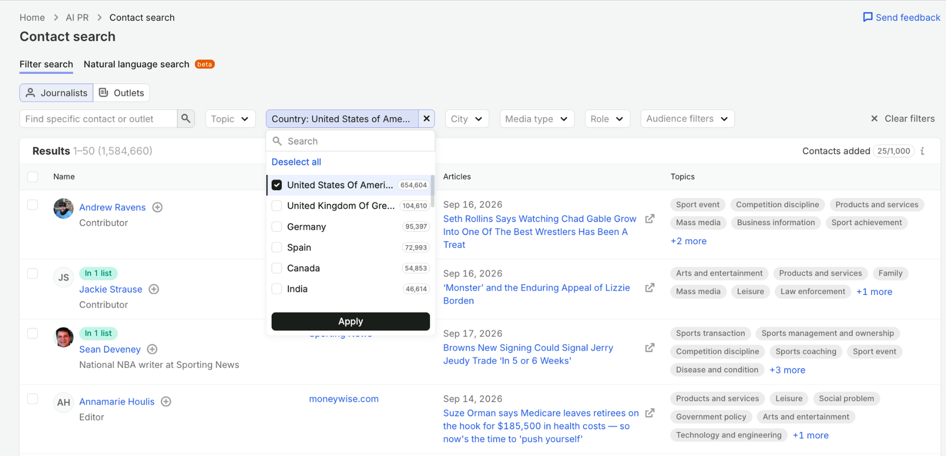Viewport: 946px width, 456px height.
Task: Go to AI PR breadcrumb
Action: coord(77,18)
